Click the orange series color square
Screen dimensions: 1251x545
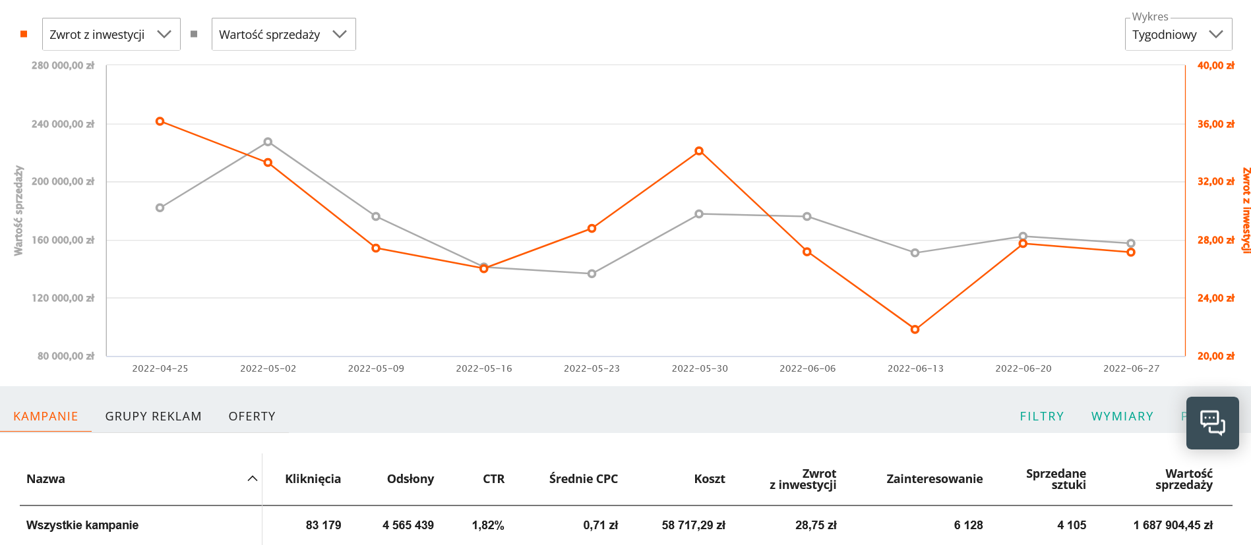click(24, 34)
